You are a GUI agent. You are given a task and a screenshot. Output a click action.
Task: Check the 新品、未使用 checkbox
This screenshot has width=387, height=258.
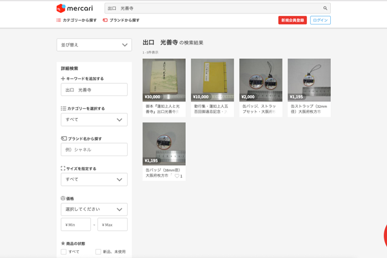pos(98,252)
